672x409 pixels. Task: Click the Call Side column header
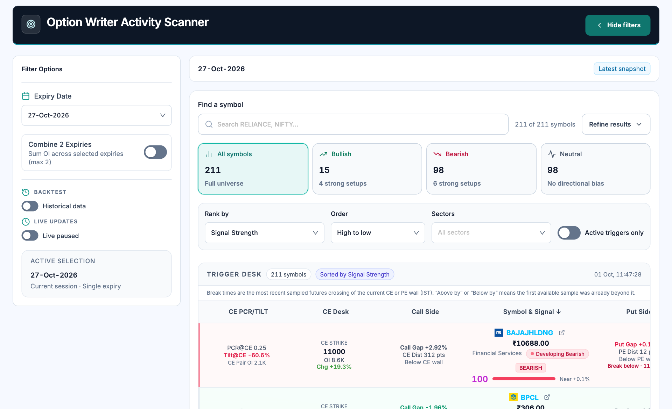pyautogui.click(x=425, y=312)
